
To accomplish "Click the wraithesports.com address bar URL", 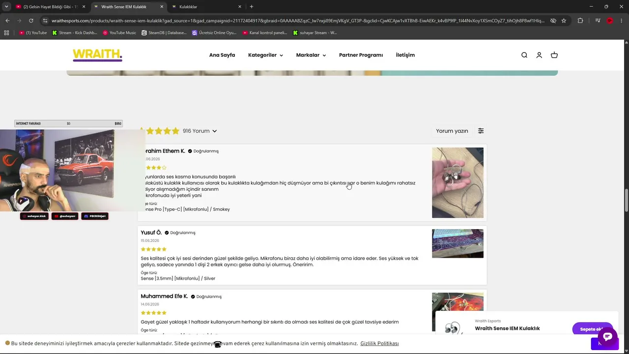I will pyautogui.click(x=298, y=21).
